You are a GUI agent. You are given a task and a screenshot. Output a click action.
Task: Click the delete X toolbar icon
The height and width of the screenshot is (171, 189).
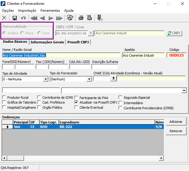(x=4, y=18)
